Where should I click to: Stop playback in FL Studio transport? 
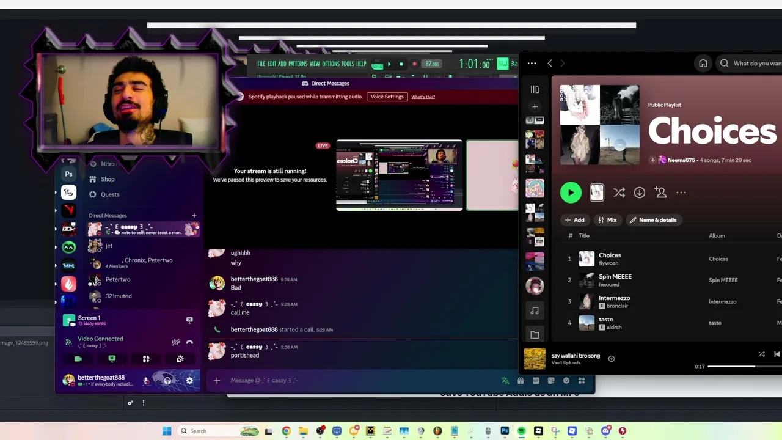pyautogui.click(x=401, y=64)
